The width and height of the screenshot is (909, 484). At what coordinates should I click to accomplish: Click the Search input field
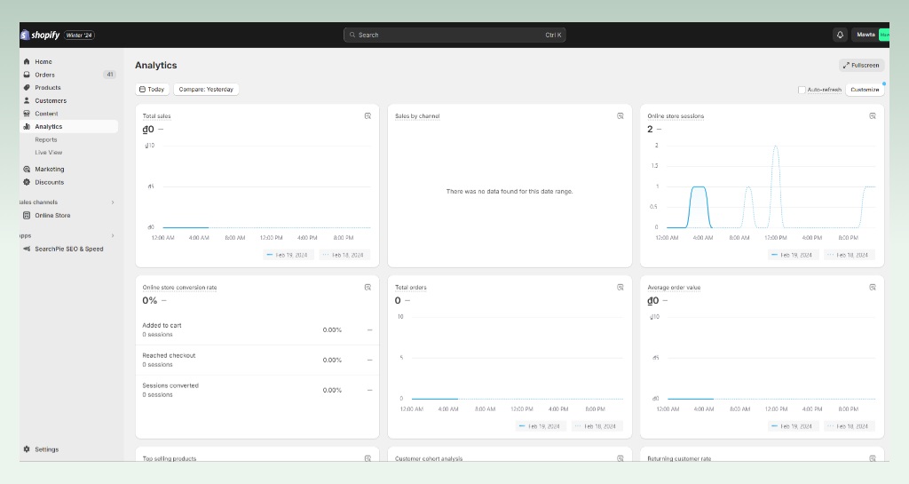[x=454, y=35]
